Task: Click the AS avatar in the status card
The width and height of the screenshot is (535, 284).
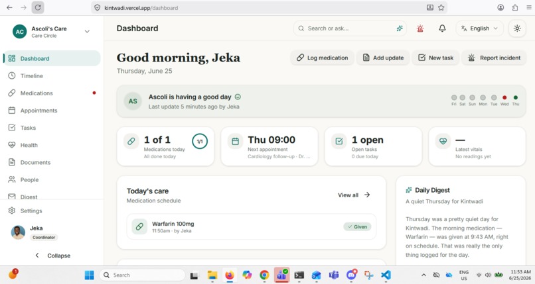Action: [133, 101]
